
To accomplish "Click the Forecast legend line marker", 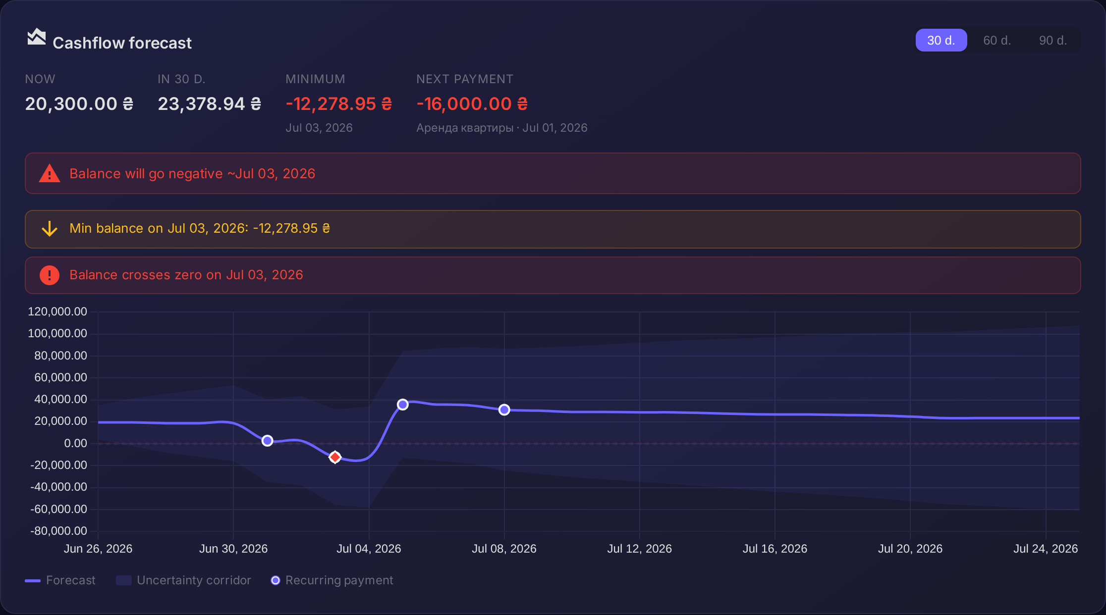I will click(x=33, y=580).
